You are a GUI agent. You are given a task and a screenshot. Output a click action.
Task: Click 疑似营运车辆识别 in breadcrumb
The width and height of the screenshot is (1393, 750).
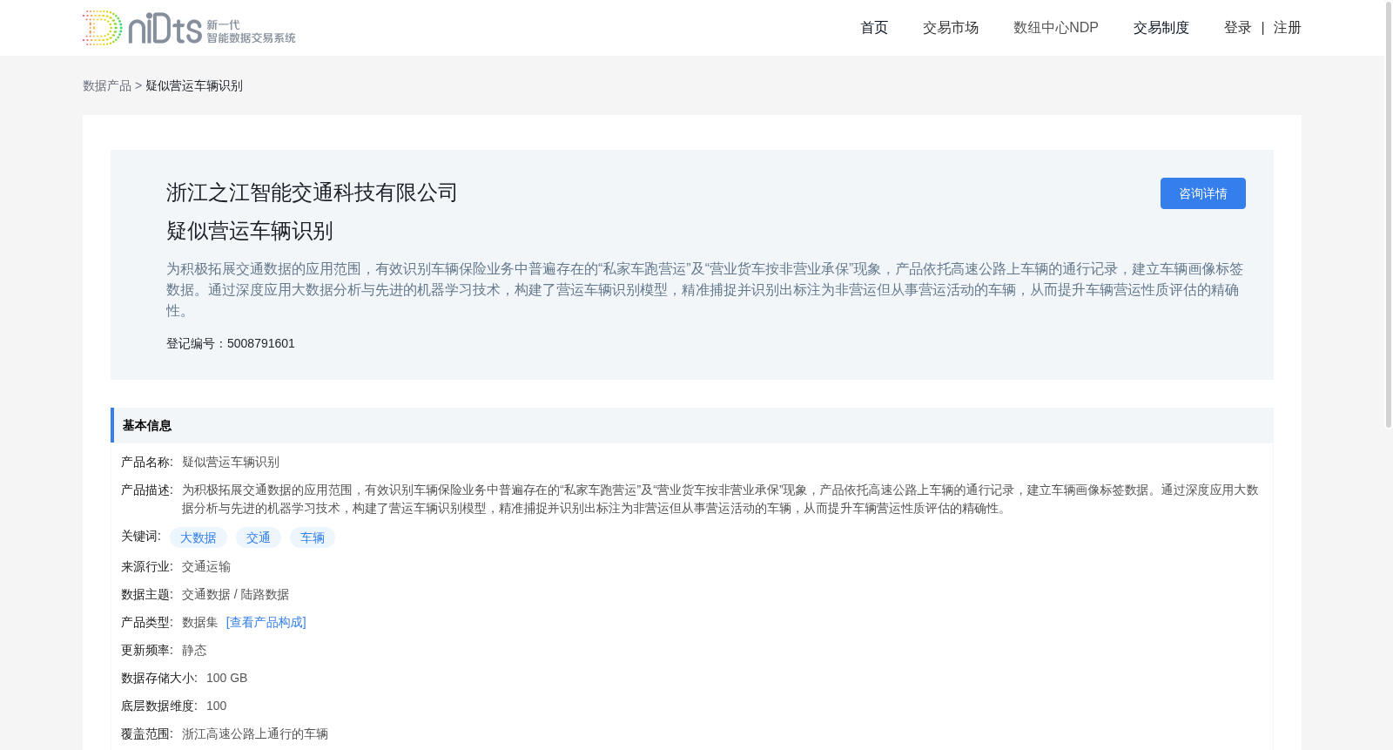(x=194, y=85)
